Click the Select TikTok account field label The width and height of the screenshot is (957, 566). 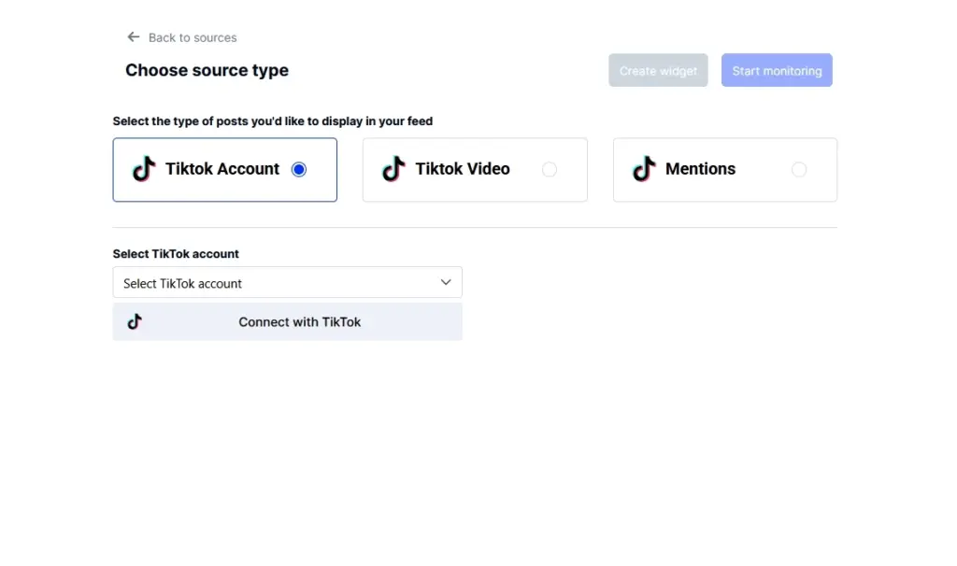click(176, 254)
